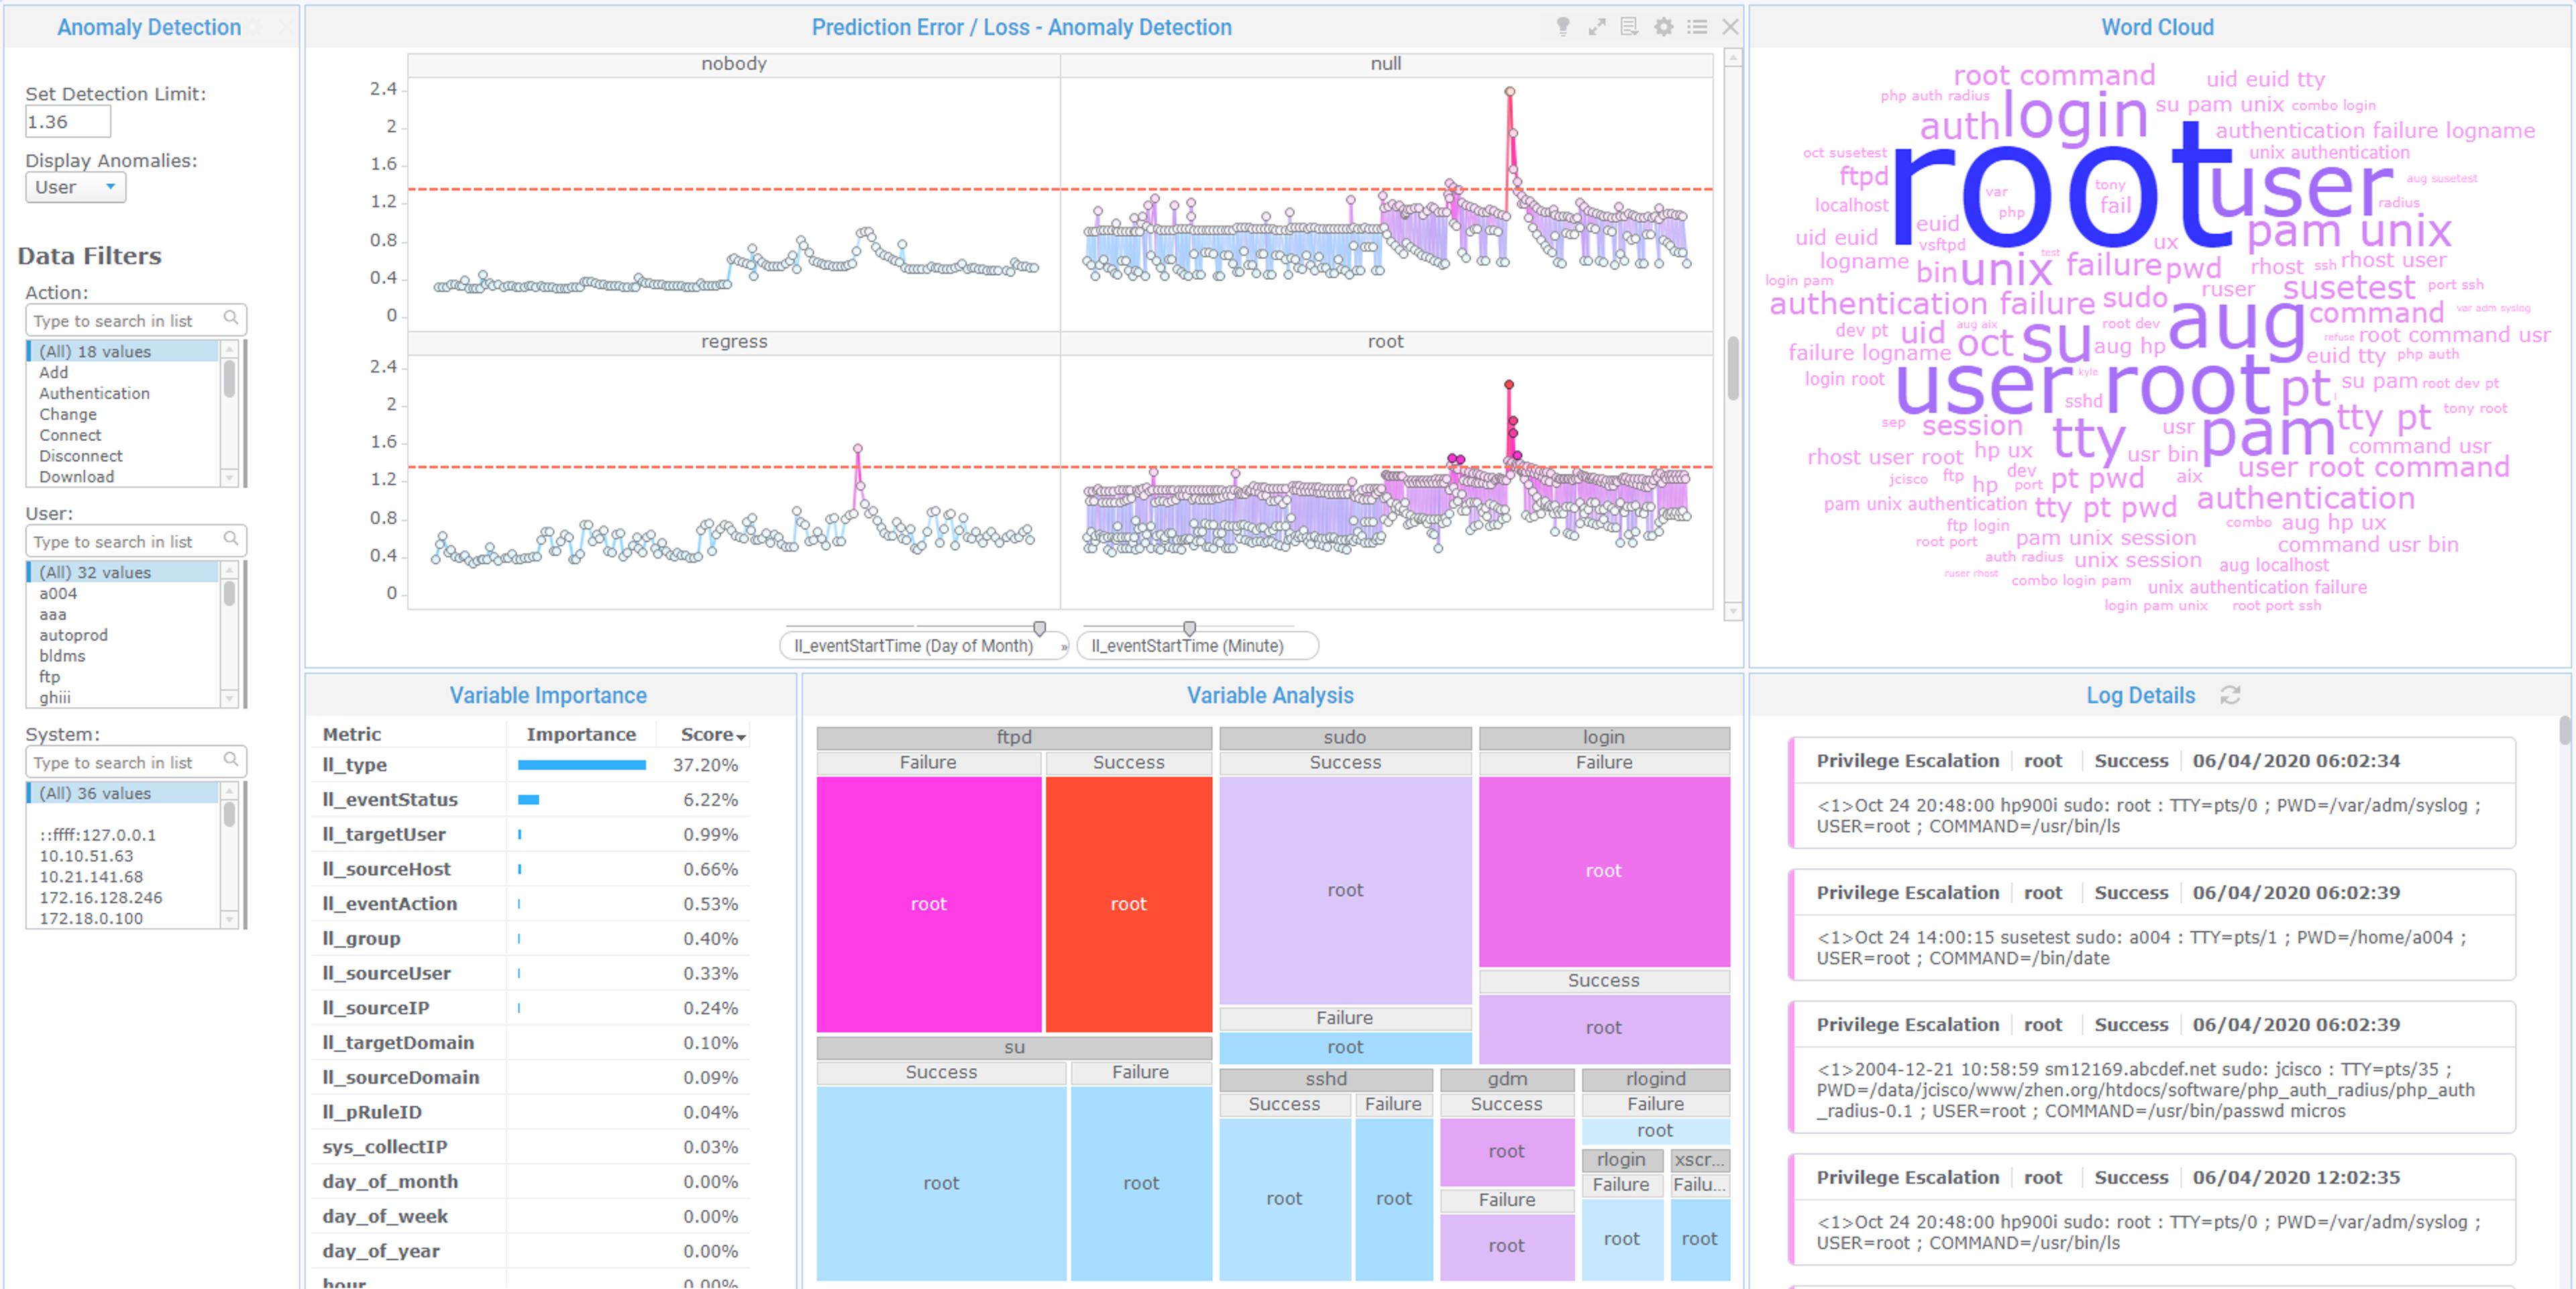The height and width of the screenshot is (1289, 2576).
Task: Open the Display Anomalies User dropdown
Action: (x=76, y=187)
